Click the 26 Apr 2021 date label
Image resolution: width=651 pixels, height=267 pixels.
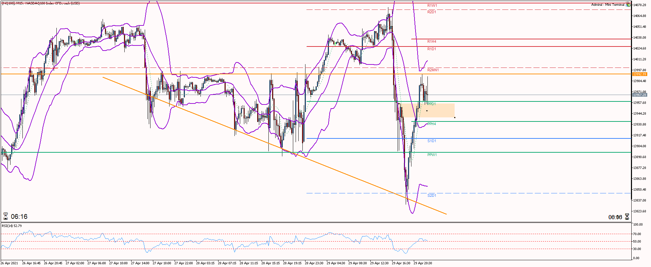[9, 263]
